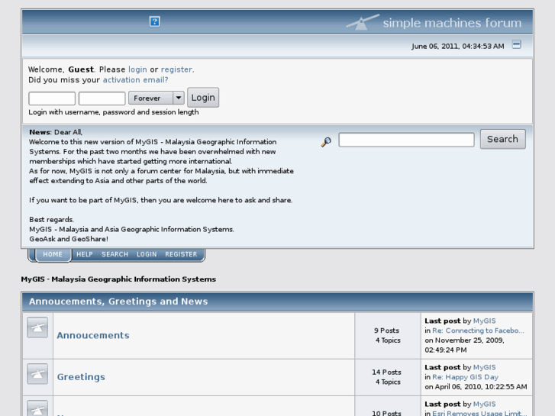Open MyGIS profile in Greetings last post
This screenshot has width=555, height=416.
[484, 367]
